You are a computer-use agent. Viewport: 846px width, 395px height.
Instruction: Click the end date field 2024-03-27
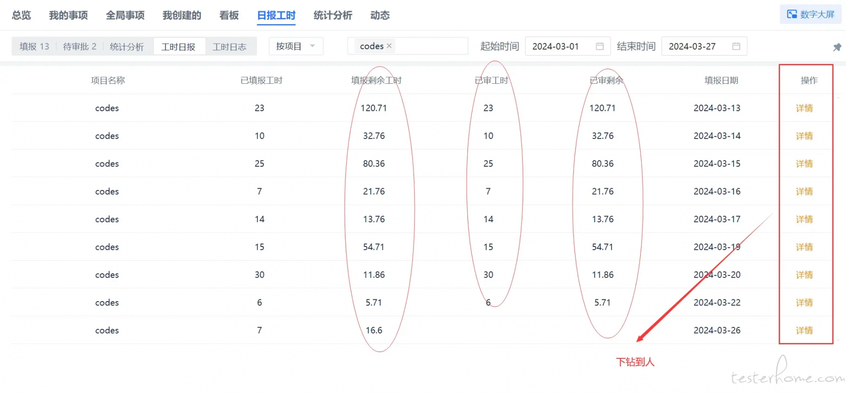tap(704, 46)
